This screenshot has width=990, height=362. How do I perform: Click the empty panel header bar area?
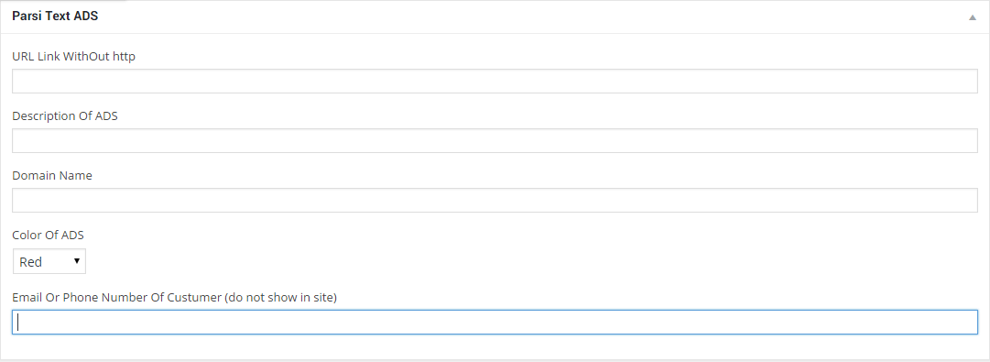pyautogui.click(x=530, y=17)
